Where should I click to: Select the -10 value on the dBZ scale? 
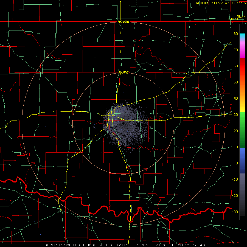tap(235, 179)
